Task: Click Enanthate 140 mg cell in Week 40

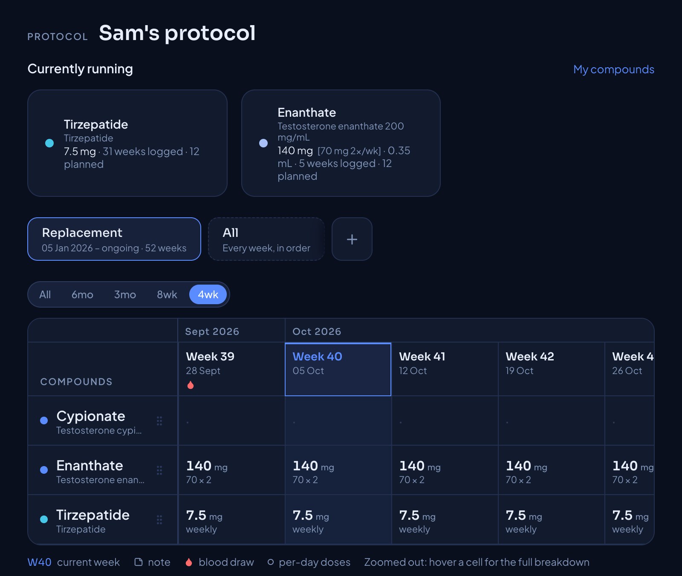Action: [x=338, y=470]
